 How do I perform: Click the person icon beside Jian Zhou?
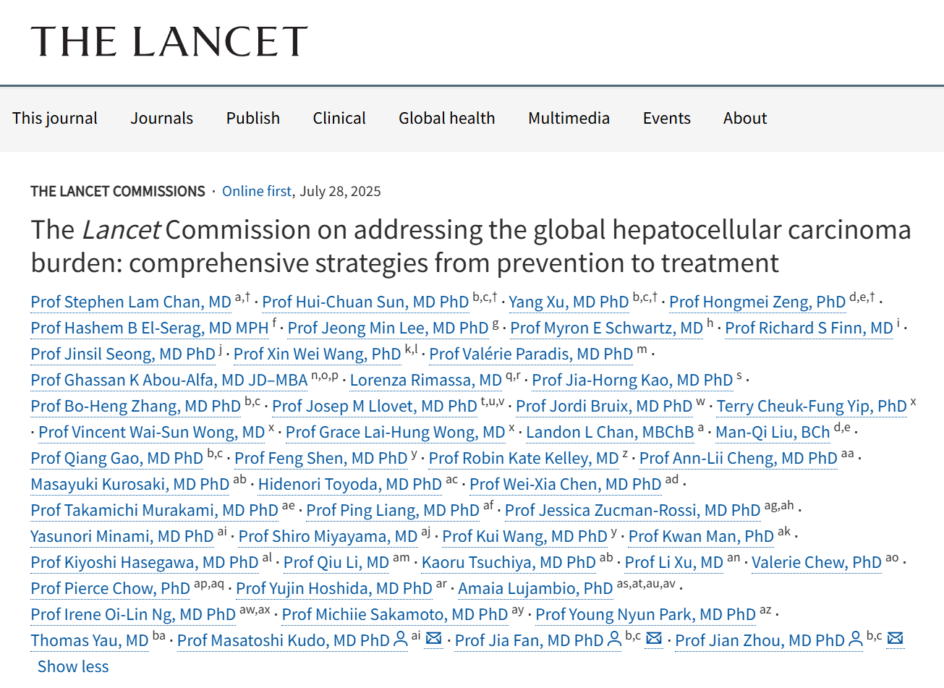(855, 640)
